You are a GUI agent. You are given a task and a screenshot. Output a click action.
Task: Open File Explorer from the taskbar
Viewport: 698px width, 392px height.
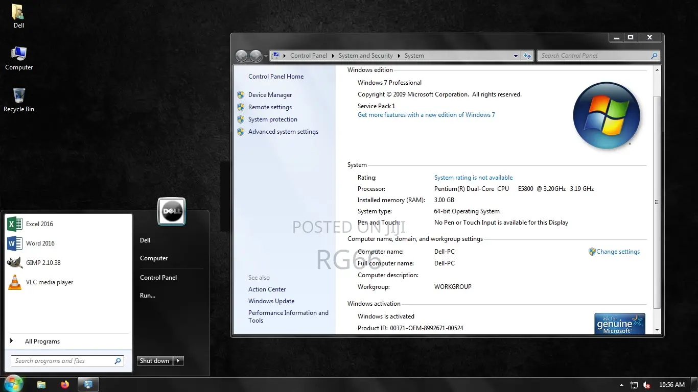point(41,384)
